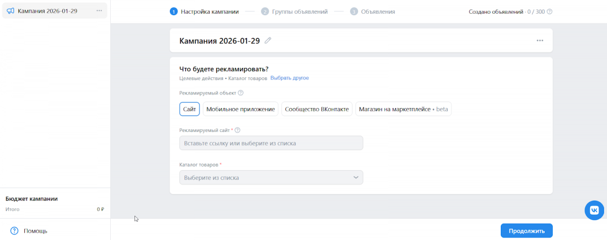The height and width of the screenshot is (240, 607).
Task: Open the three-dot menu in campaign header
Action: pos(540,40)
